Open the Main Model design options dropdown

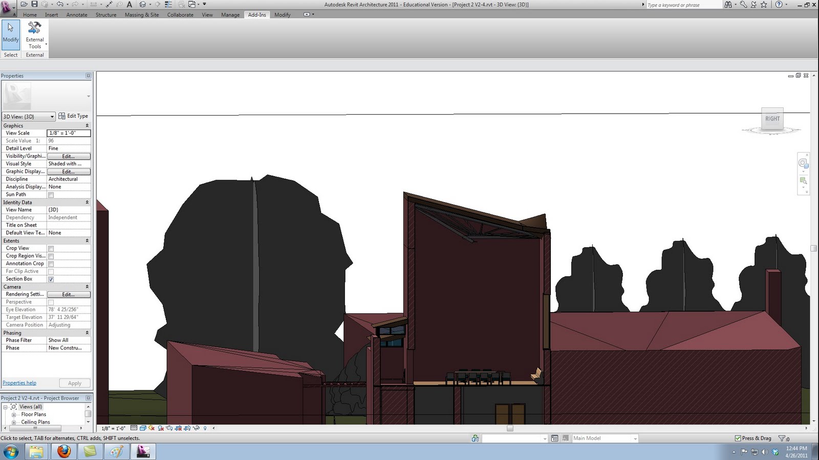click(x=605, y=439)
